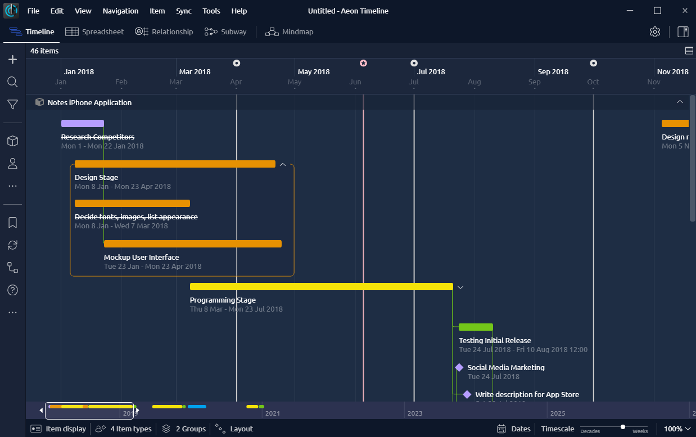Toggle the side panel layout icon
Screen dimensions: 696x437
pos(683,32)
